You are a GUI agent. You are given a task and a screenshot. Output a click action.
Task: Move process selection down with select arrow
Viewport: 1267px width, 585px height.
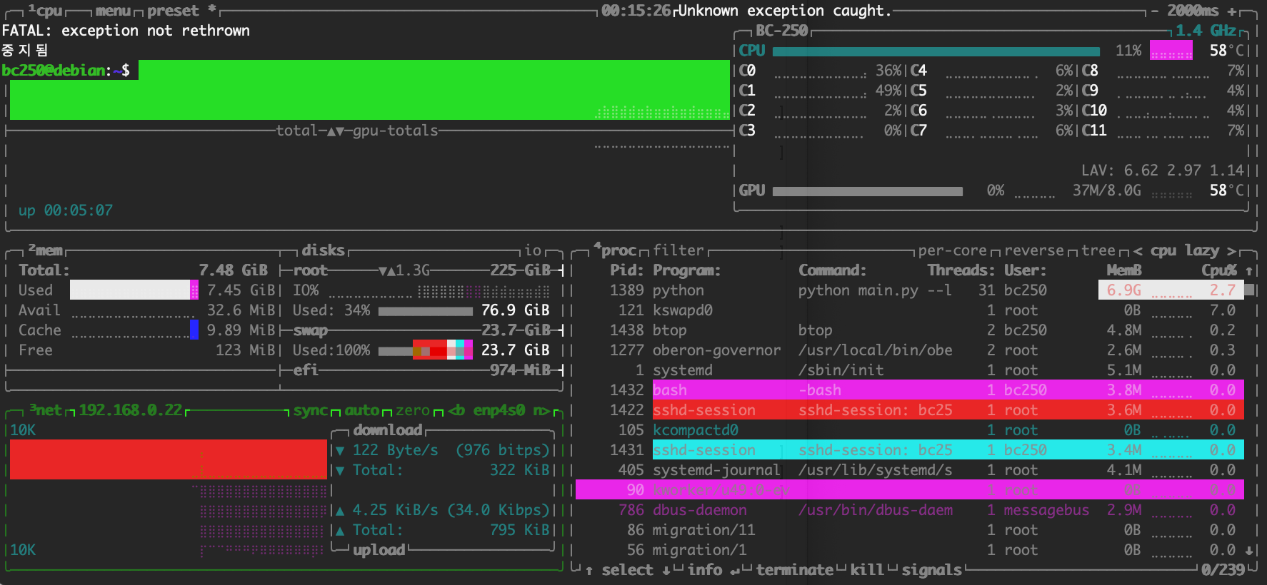tap(666, 570)
